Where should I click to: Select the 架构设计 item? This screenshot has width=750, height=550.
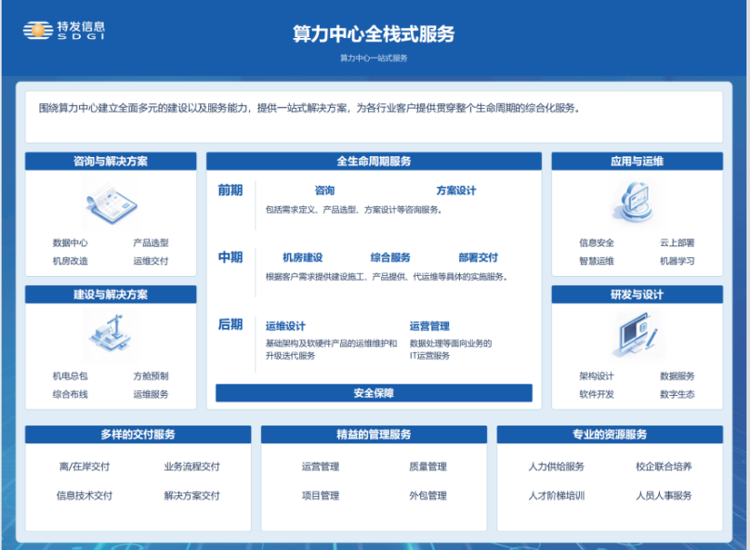597,376
